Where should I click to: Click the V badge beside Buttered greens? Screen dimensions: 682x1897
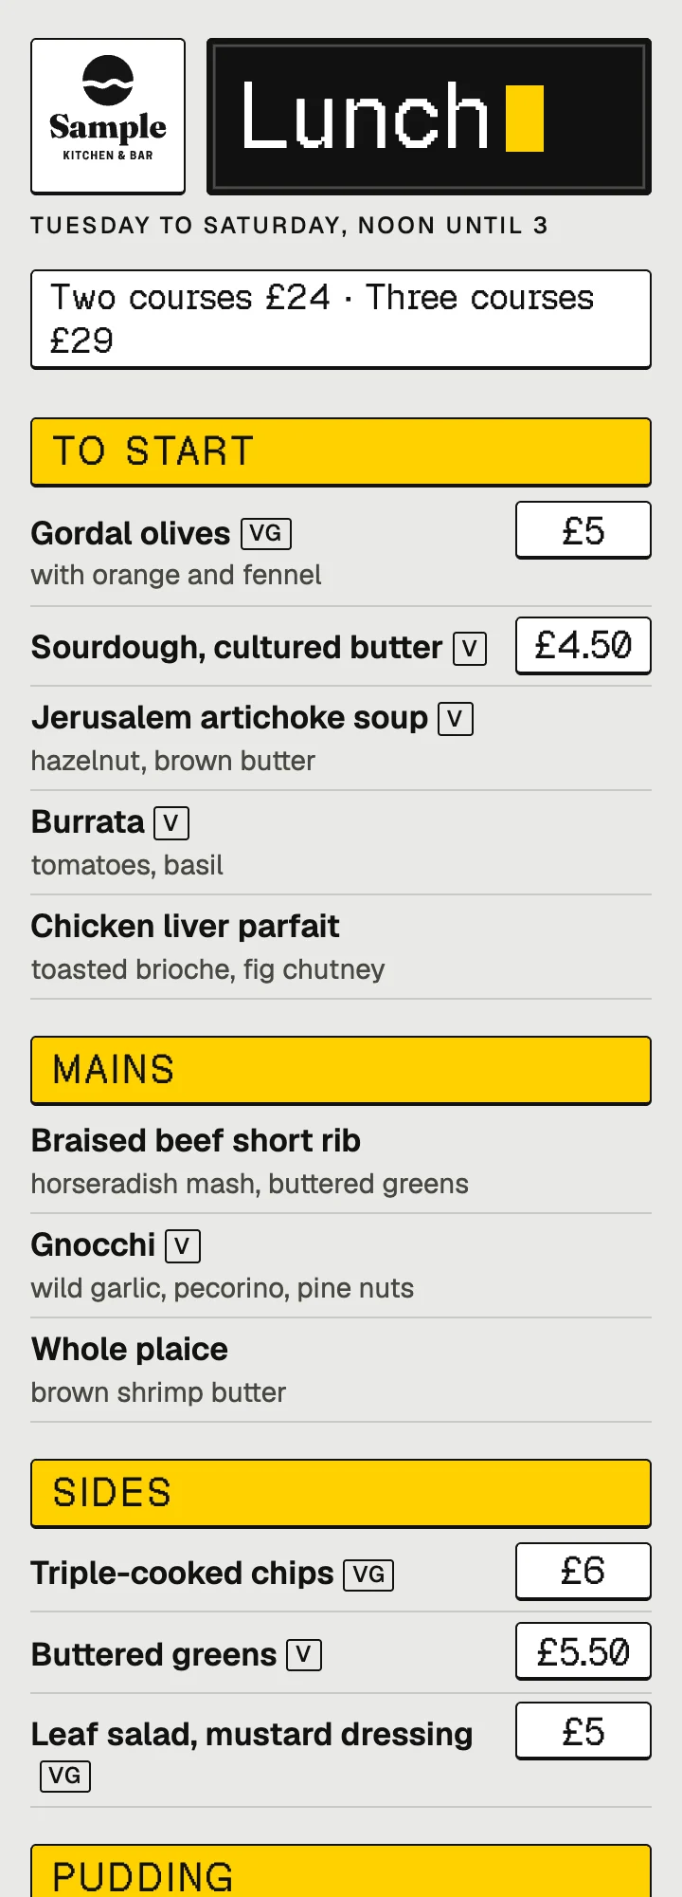[304, 1655]
